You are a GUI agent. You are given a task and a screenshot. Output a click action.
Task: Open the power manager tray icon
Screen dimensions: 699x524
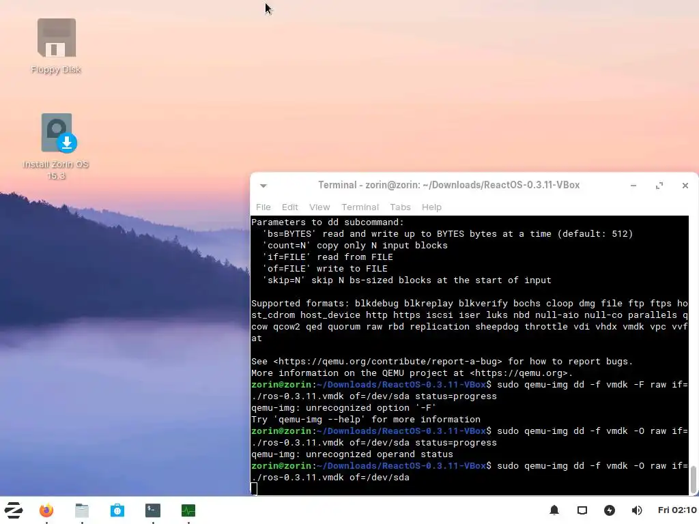coord(610,510)
